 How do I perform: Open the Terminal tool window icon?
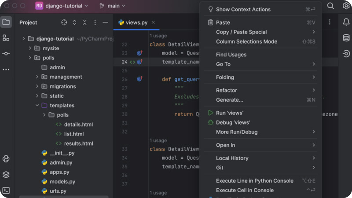click(6, 191)
